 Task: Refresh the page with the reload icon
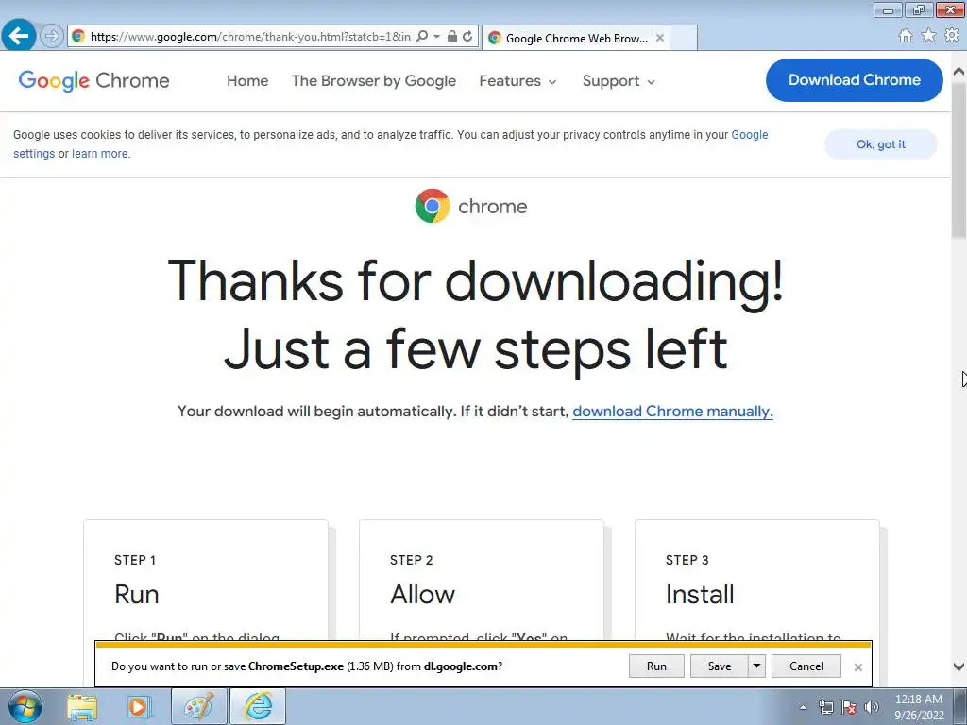(x=468, y=37)
